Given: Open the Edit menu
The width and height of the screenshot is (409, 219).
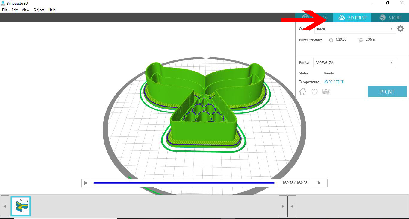Looking at the screenshot, I should pos(15,10).
